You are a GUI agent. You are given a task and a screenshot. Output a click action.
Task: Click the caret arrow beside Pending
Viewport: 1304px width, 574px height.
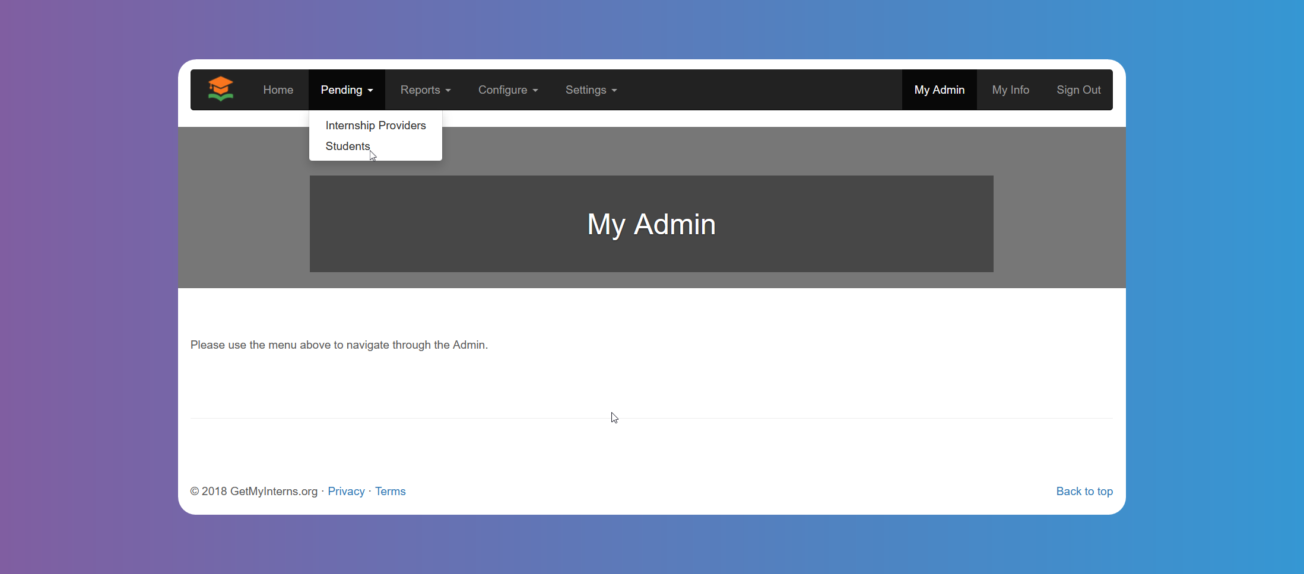pos(370,91)
